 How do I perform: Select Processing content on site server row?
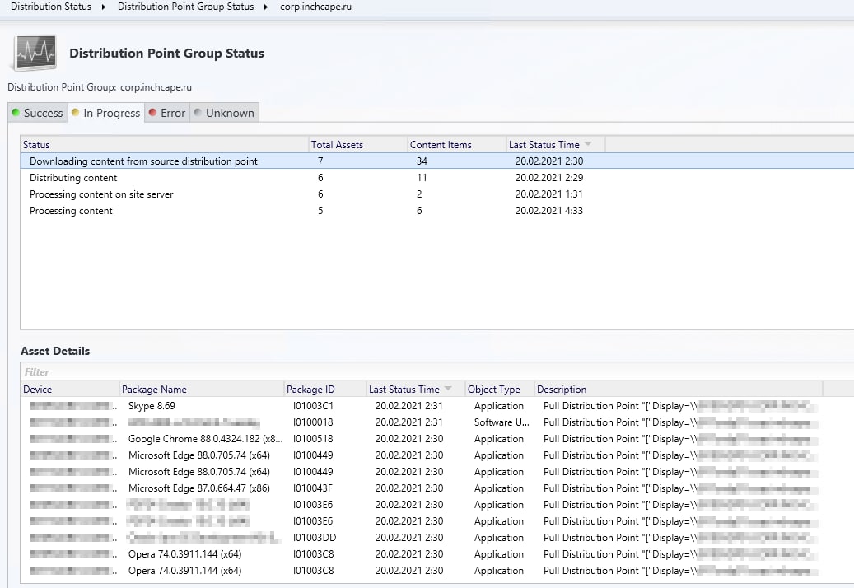click(101, 194)
